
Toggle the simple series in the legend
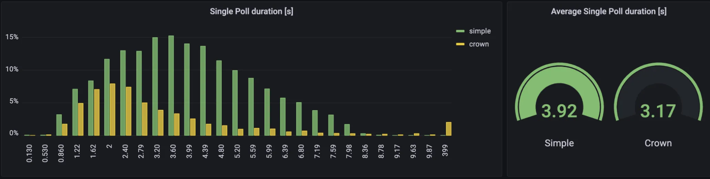click(480, 31)
